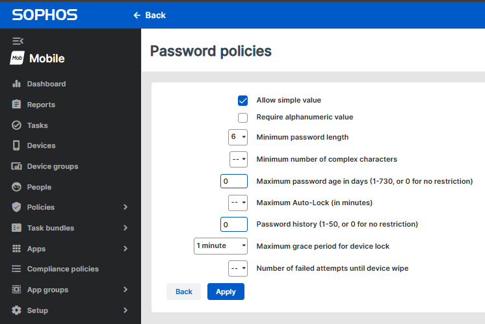Click the Setup gear icon
Viewport: 485px width, 324px height.
pyautogui.click(x=16, y=310)
